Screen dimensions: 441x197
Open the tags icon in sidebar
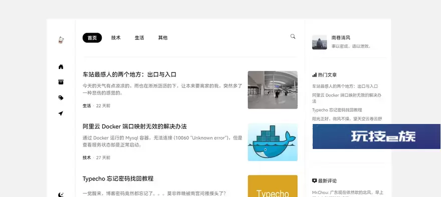(x=61, y=97)
